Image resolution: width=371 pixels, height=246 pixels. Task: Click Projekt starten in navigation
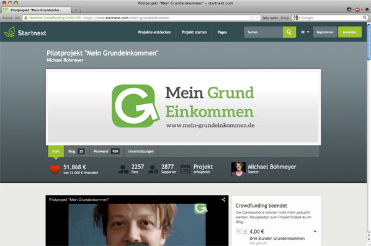tap(194, 32)
